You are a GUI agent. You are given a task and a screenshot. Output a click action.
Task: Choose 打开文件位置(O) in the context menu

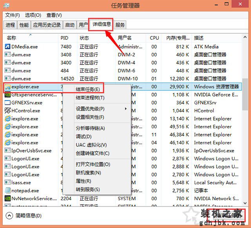93,164
